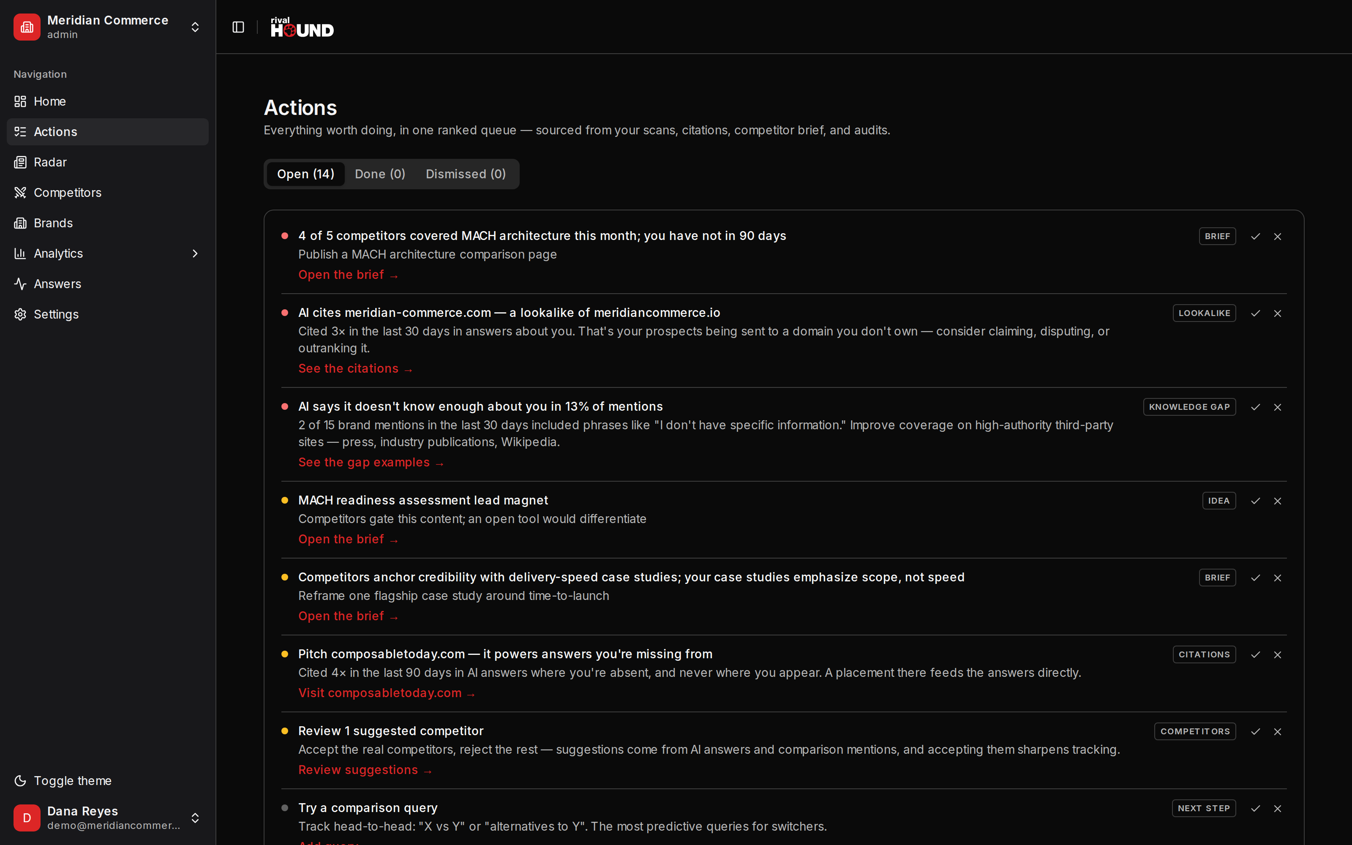Viewport: 1352px width, 845px height.
Task: Dismiss the delivery-speed case studies action
Action: (1278, 578)
